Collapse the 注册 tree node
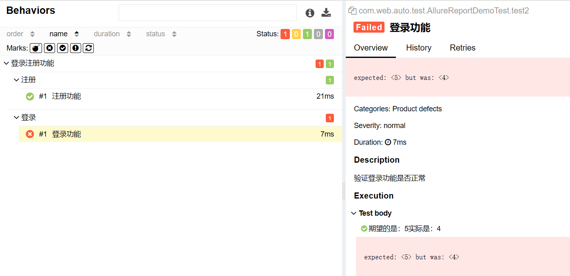570x276 pixels. [x=16, y=80]
